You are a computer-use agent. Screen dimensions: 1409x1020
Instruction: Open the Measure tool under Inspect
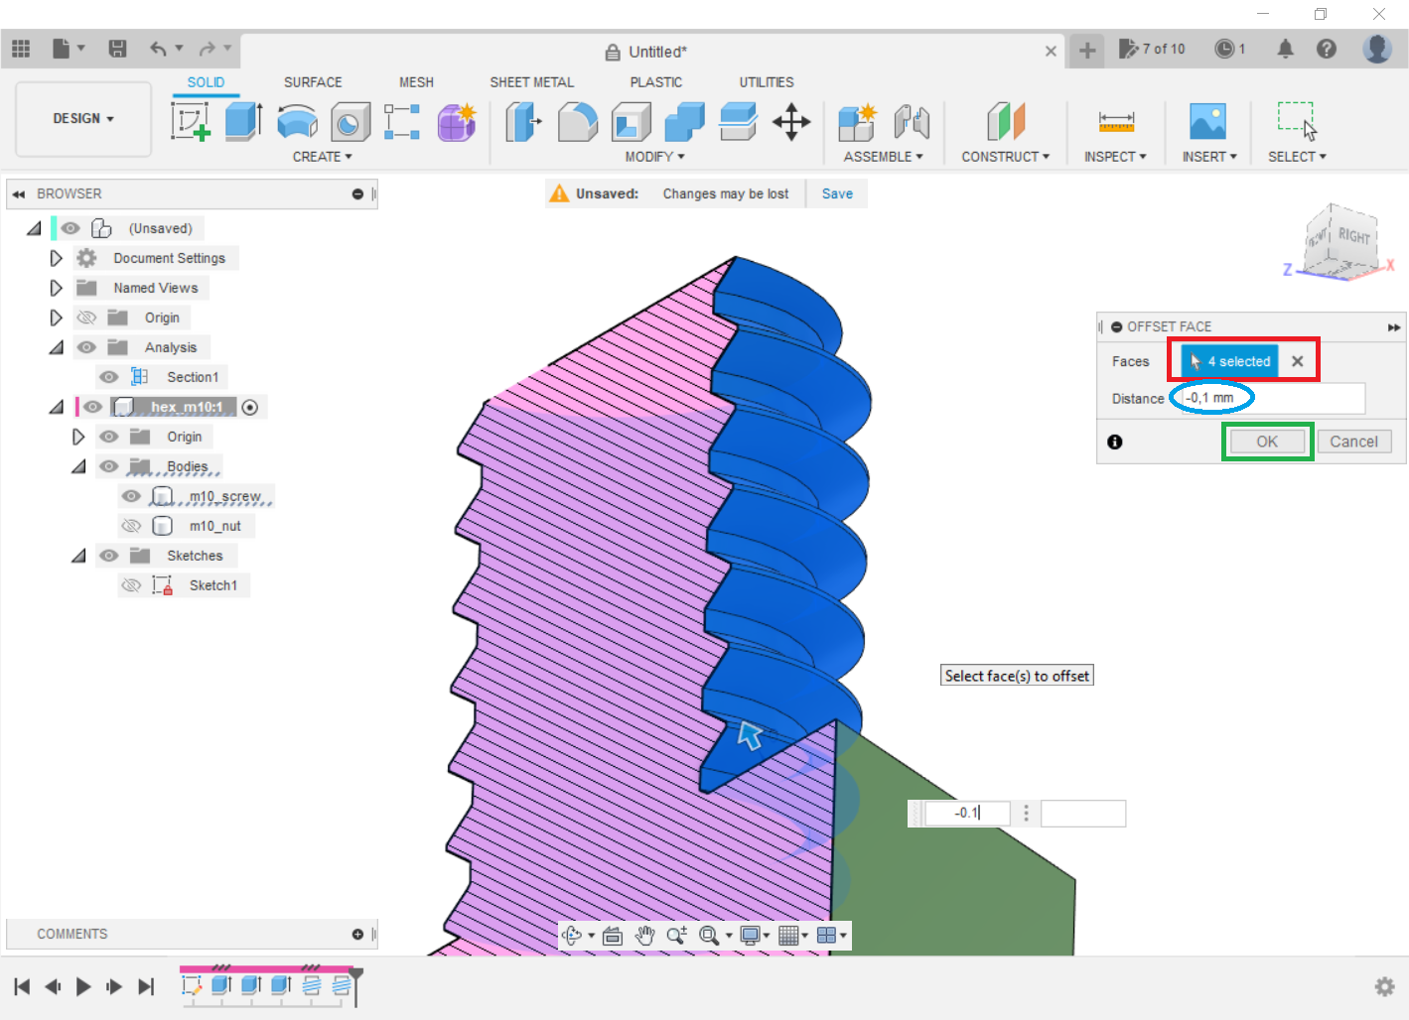pos(1116,122)
